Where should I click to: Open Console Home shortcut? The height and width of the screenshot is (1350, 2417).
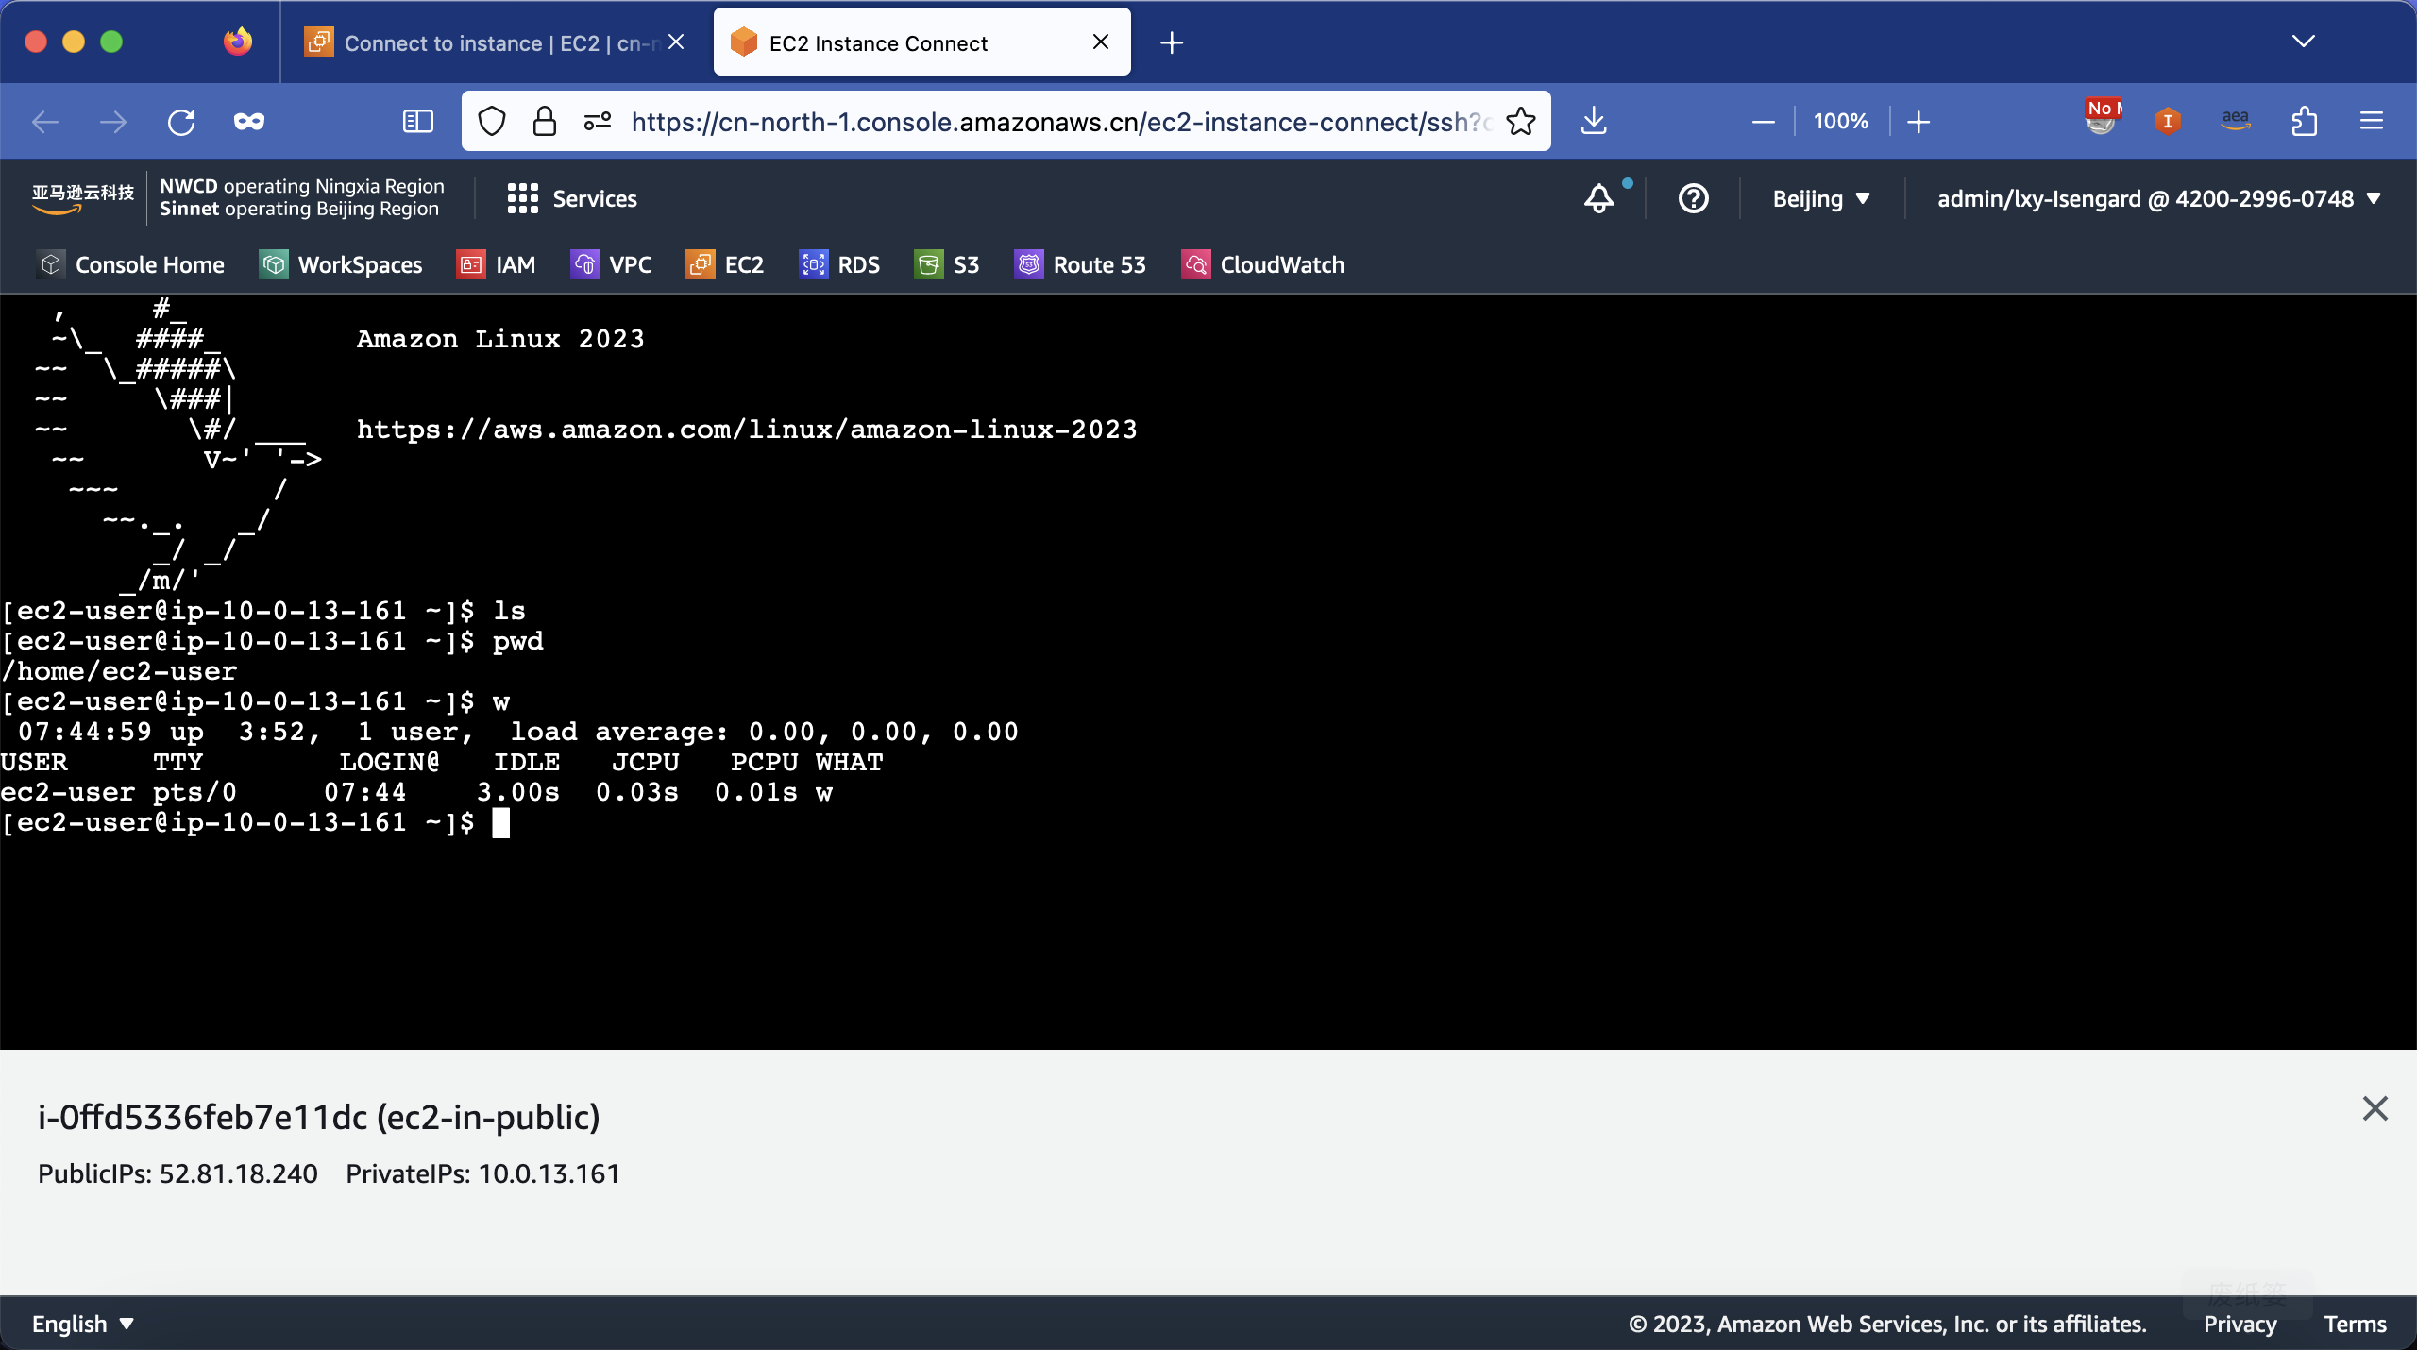(x=131, y=265)
